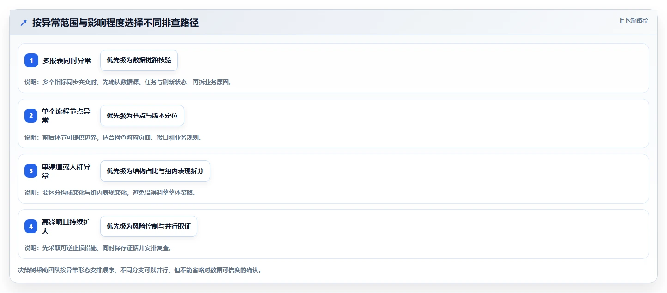The image size is (667, 293).
Task: Click the number 4 step badge
Action: (31, 226)
